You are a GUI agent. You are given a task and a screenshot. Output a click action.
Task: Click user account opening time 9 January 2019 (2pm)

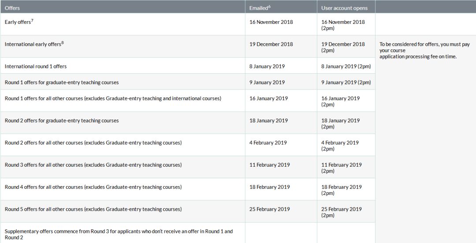[346, 82]
